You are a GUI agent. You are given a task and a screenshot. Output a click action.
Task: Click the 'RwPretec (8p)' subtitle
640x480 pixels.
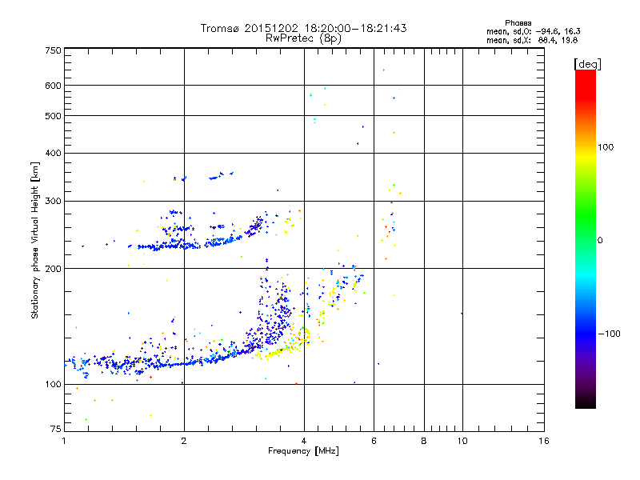(303, 38)
